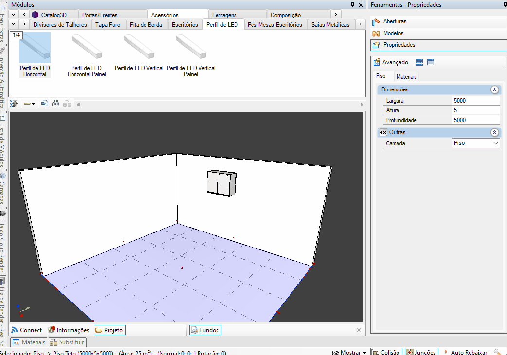The height and width of the screenshot is (355, 507).
Task: Open the Mostrar dropdown menu
Action: click(x=349, y=352)
